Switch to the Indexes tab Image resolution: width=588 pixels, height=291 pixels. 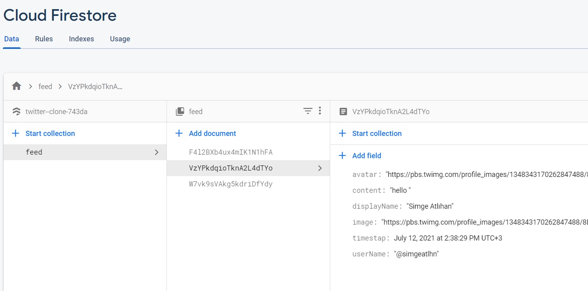(x=81, y=39)
